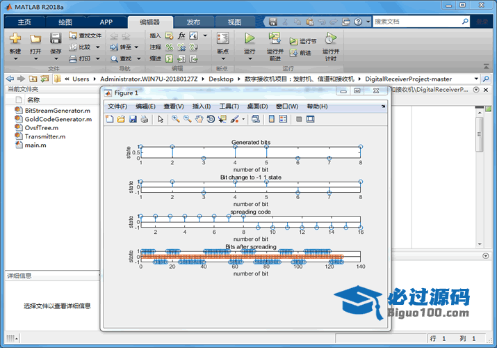Click the fx insert function icon
497x348 pixels.
pos(181,35)
